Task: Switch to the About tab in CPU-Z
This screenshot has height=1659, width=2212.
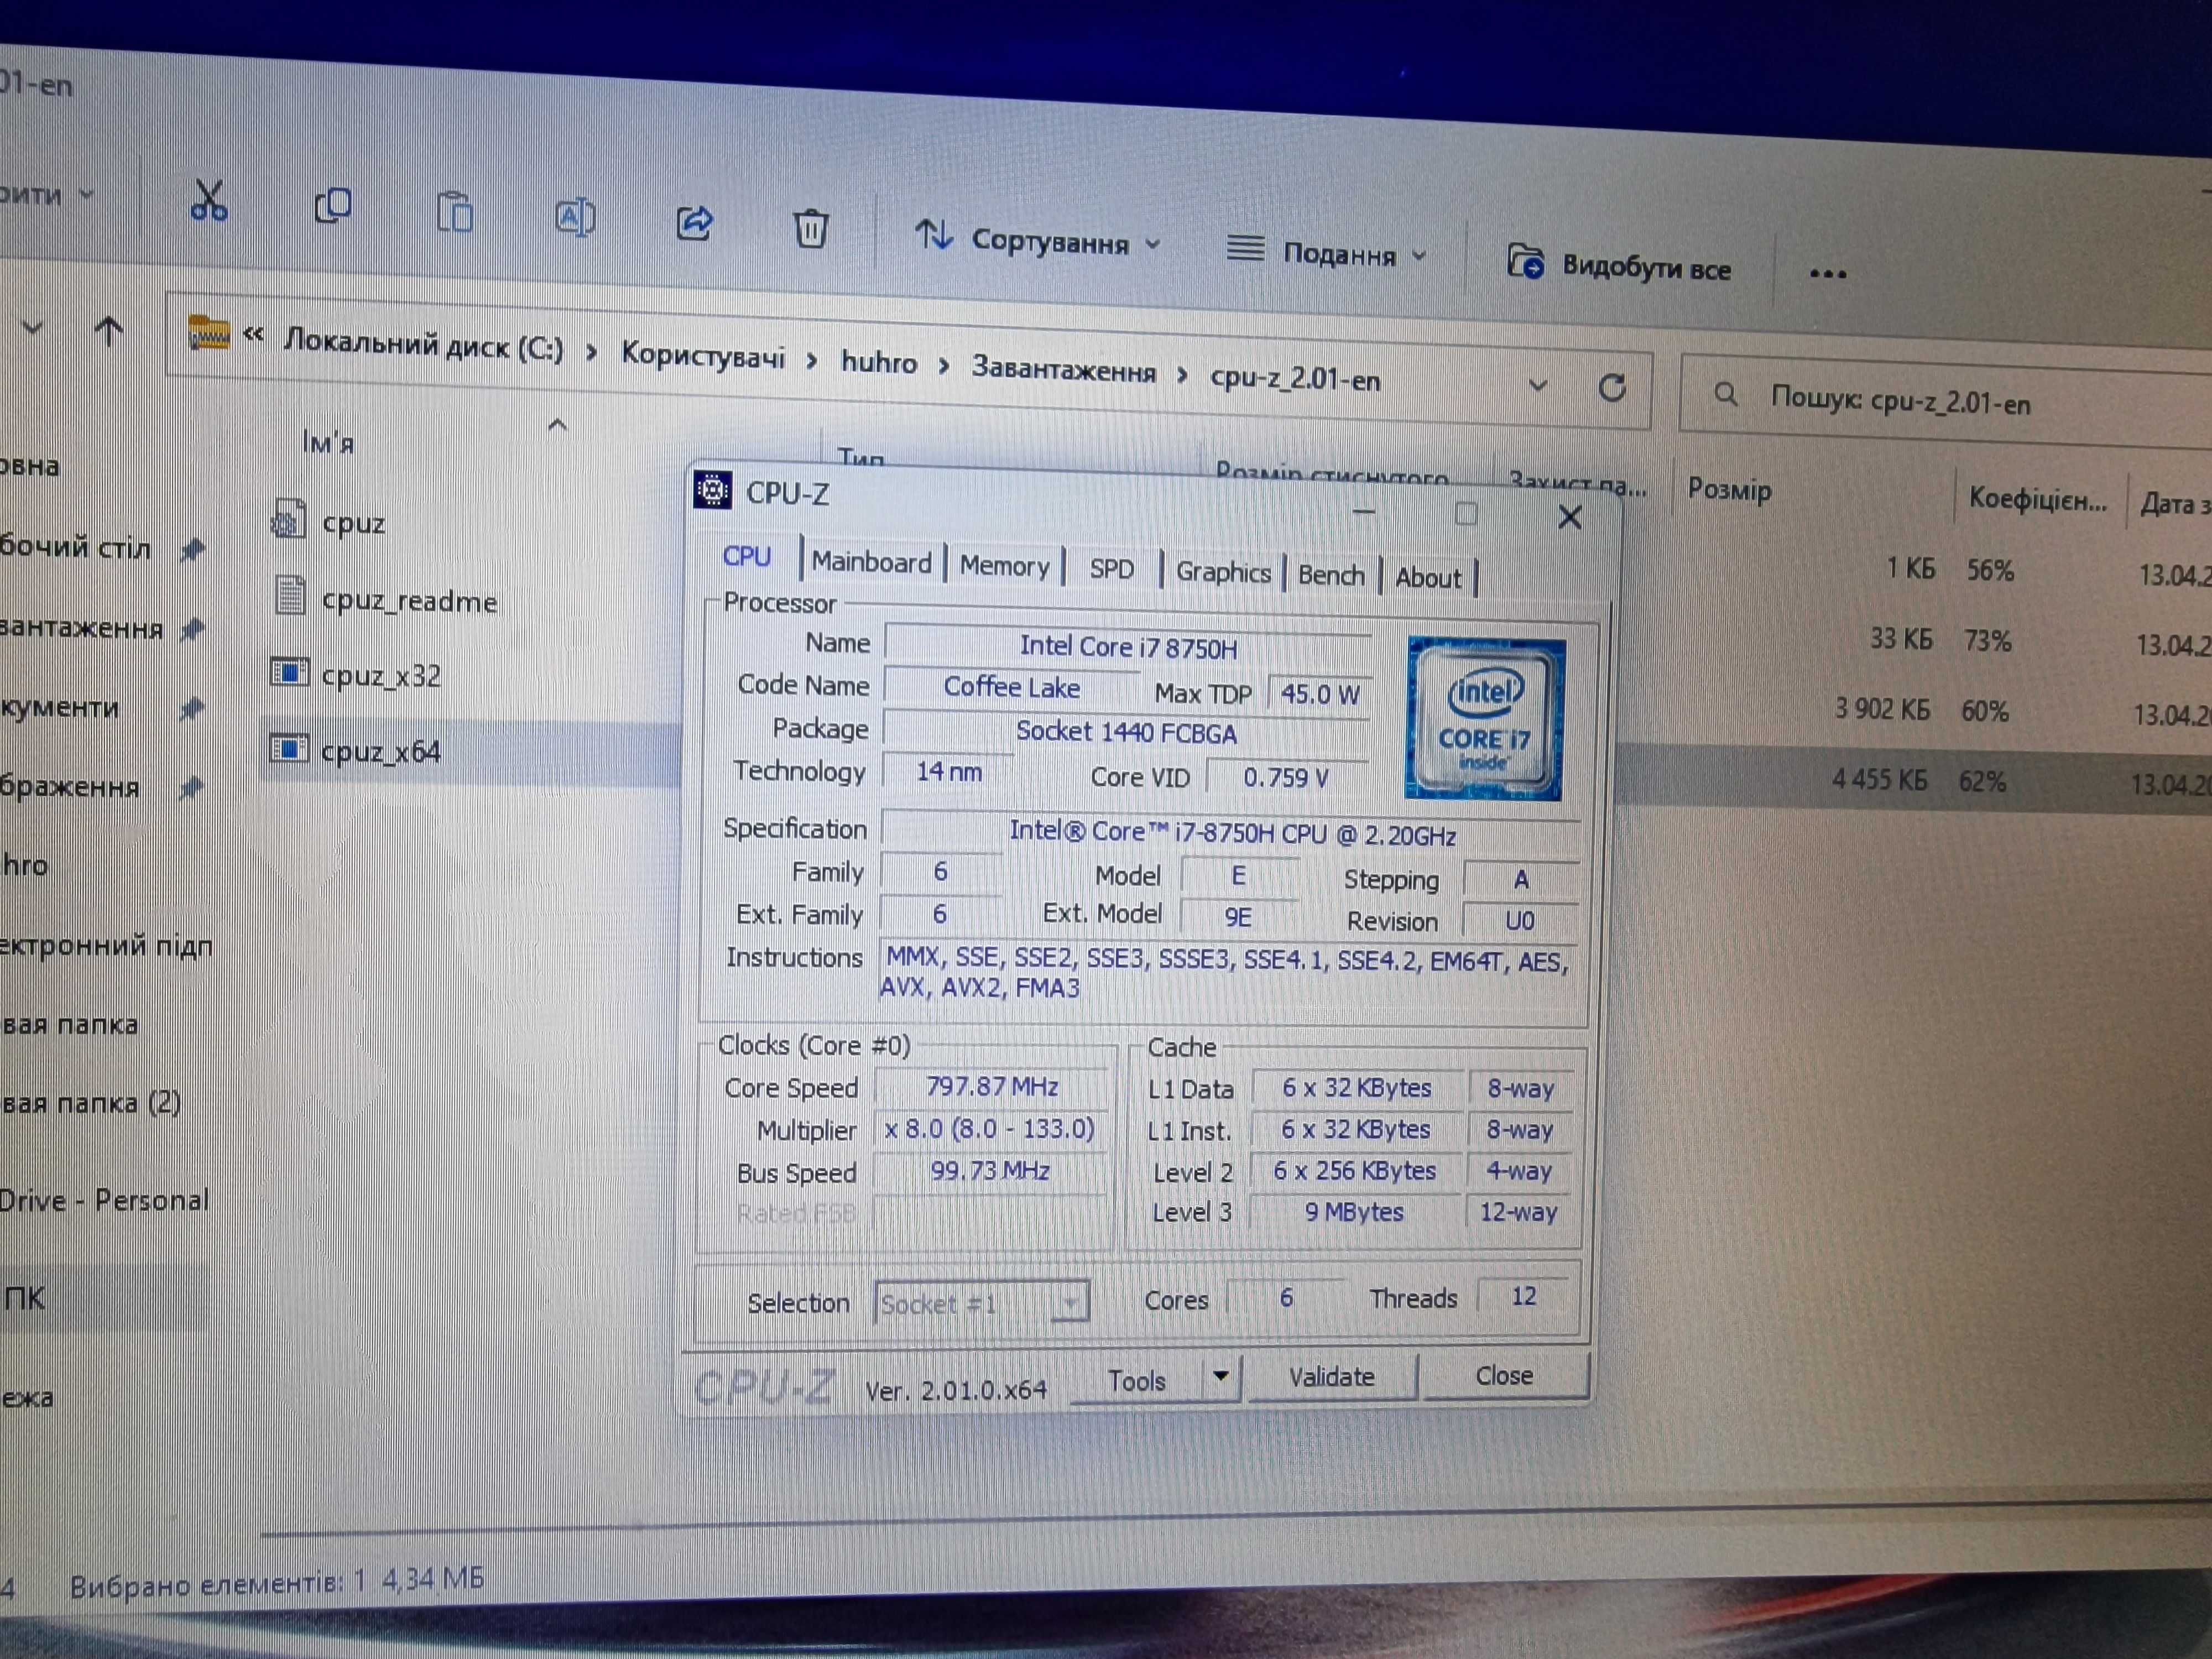Action: (x=1428, y=578)
